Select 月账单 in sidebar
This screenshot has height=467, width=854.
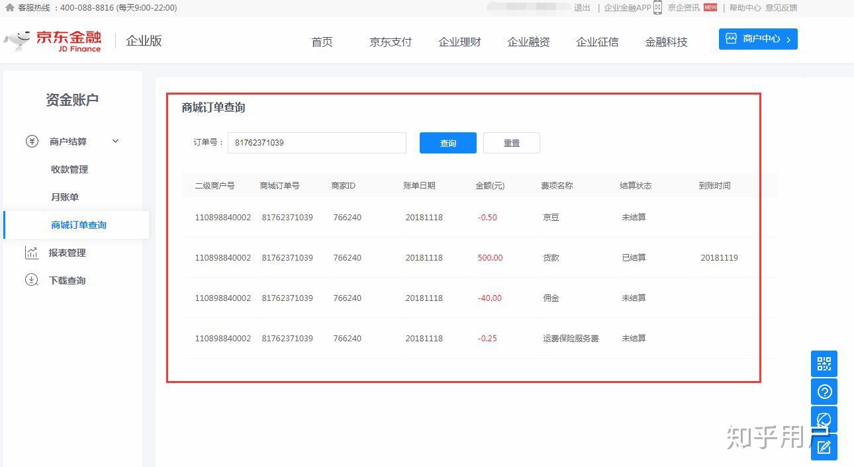[65, 197]
